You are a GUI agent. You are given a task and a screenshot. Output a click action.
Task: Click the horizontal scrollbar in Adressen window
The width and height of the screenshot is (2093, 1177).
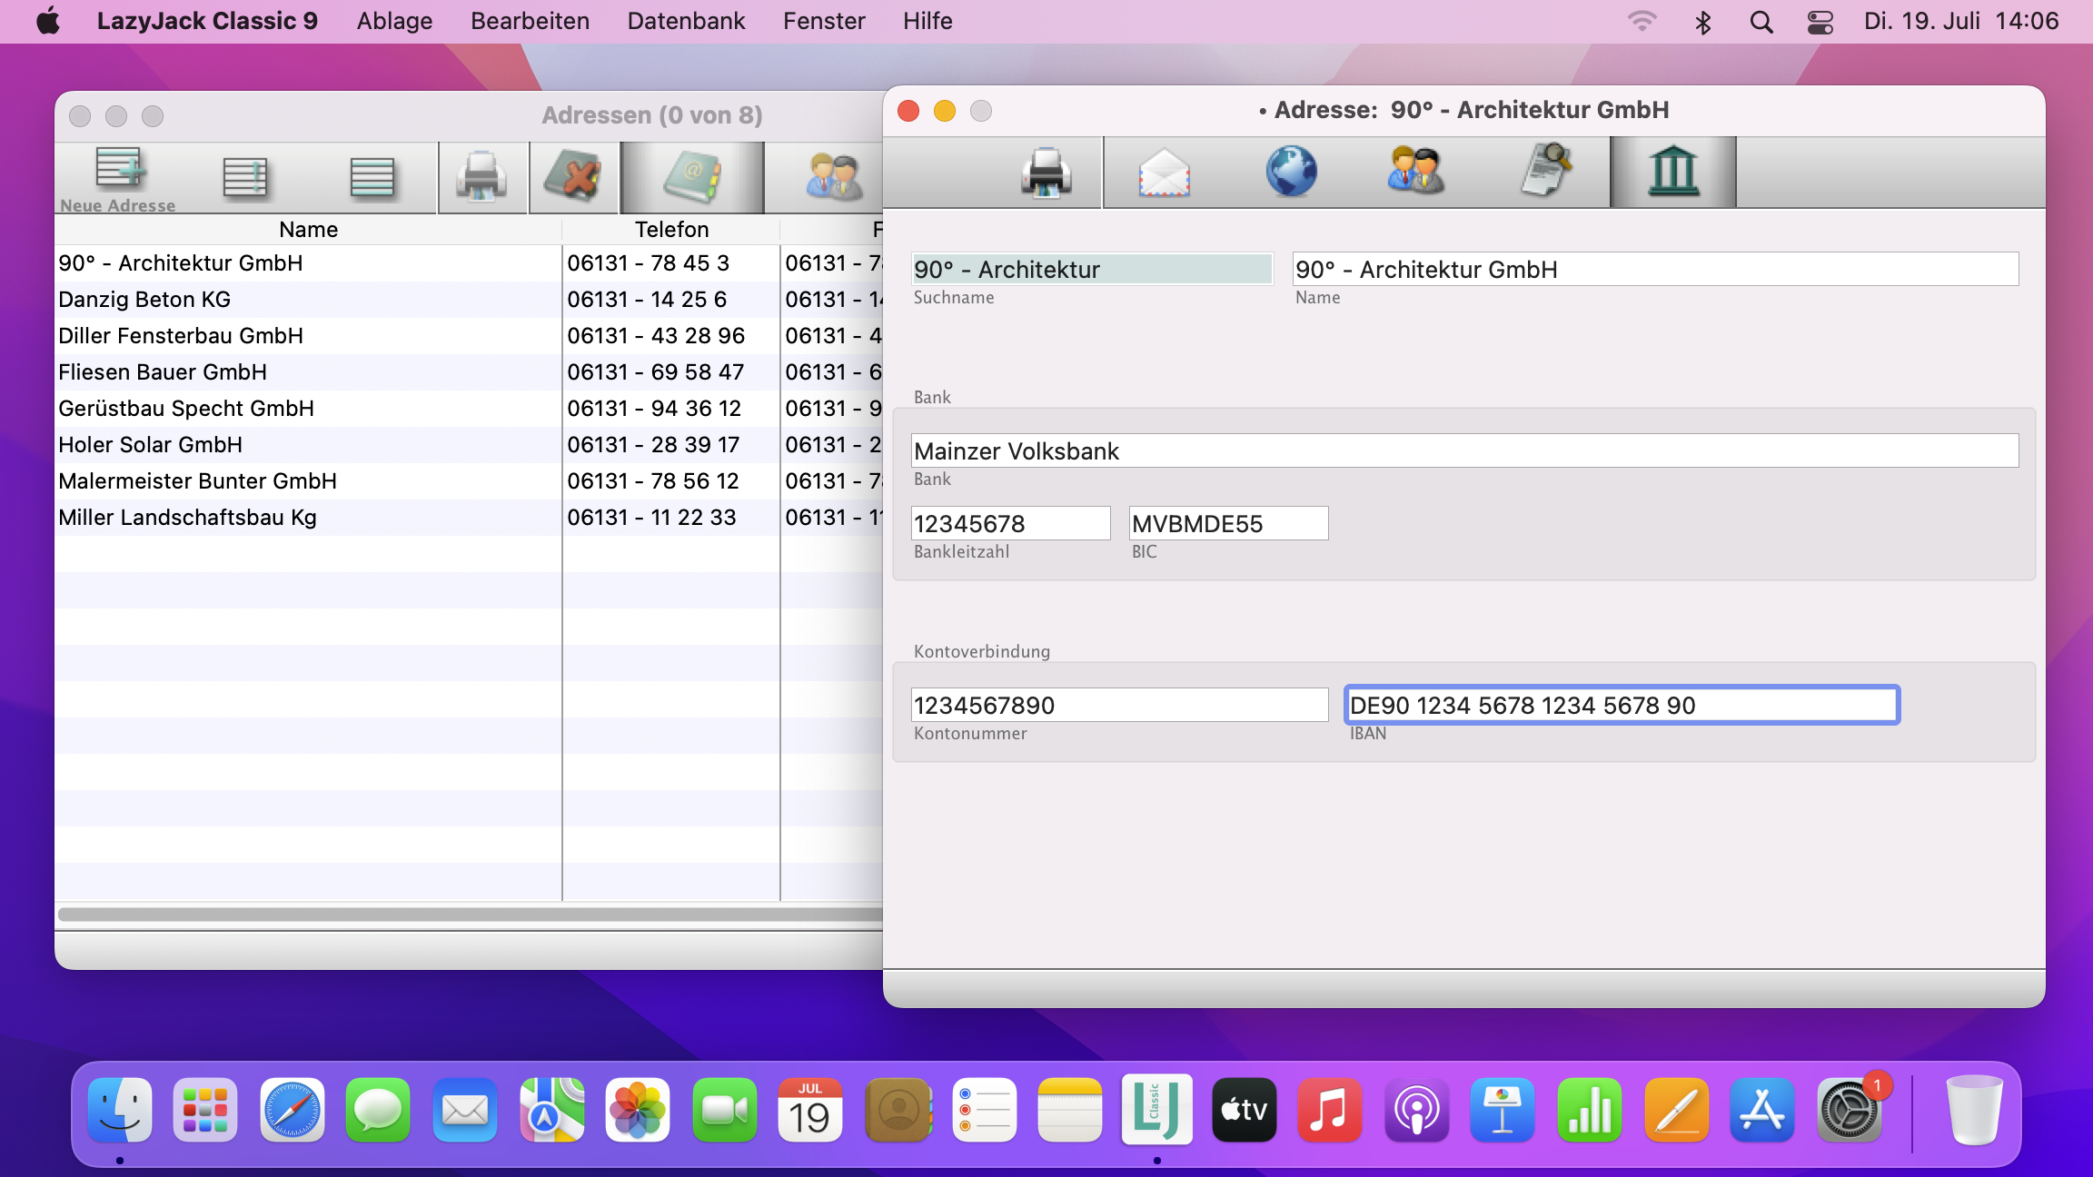tap(470, 915)
